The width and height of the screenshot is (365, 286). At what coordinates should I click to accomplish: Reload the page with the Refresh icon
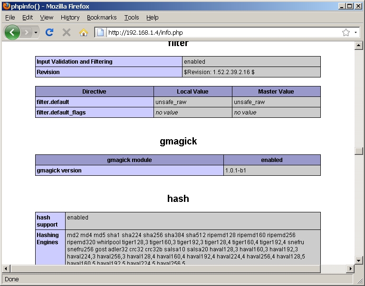coord(49,32)
